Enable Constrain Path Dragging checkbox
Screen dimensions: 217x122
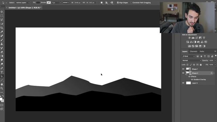click(131, 3)
